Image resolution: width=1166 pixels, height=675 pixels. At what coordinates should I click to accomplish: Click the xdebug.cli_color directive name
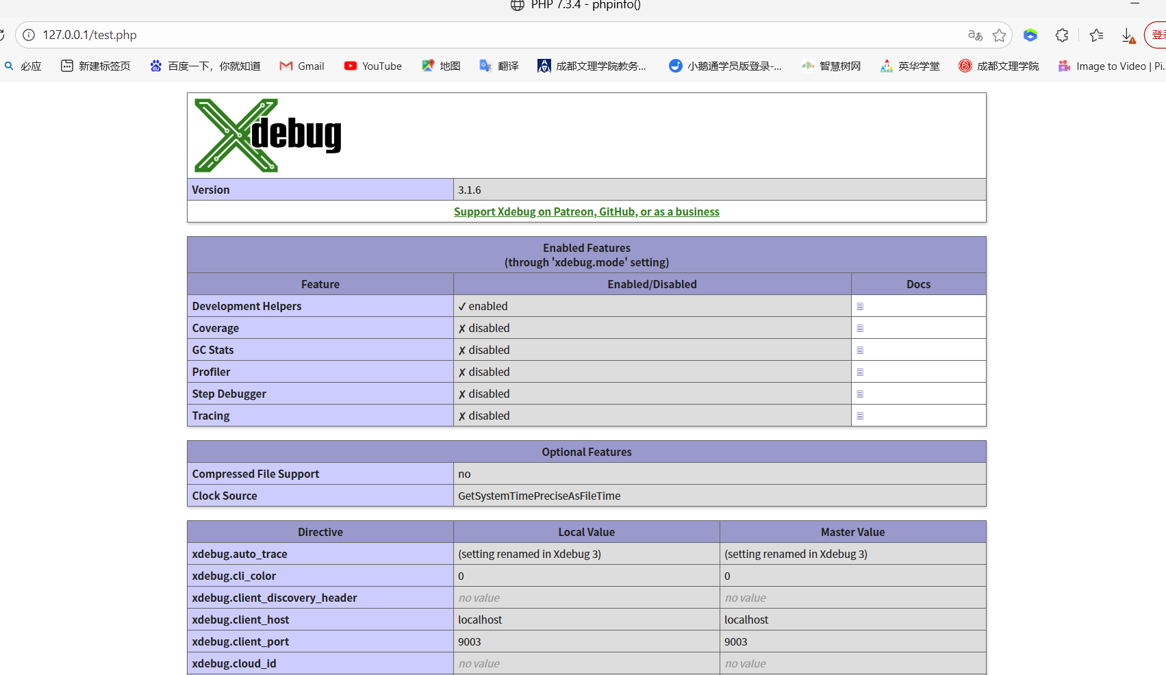(234, 576)
